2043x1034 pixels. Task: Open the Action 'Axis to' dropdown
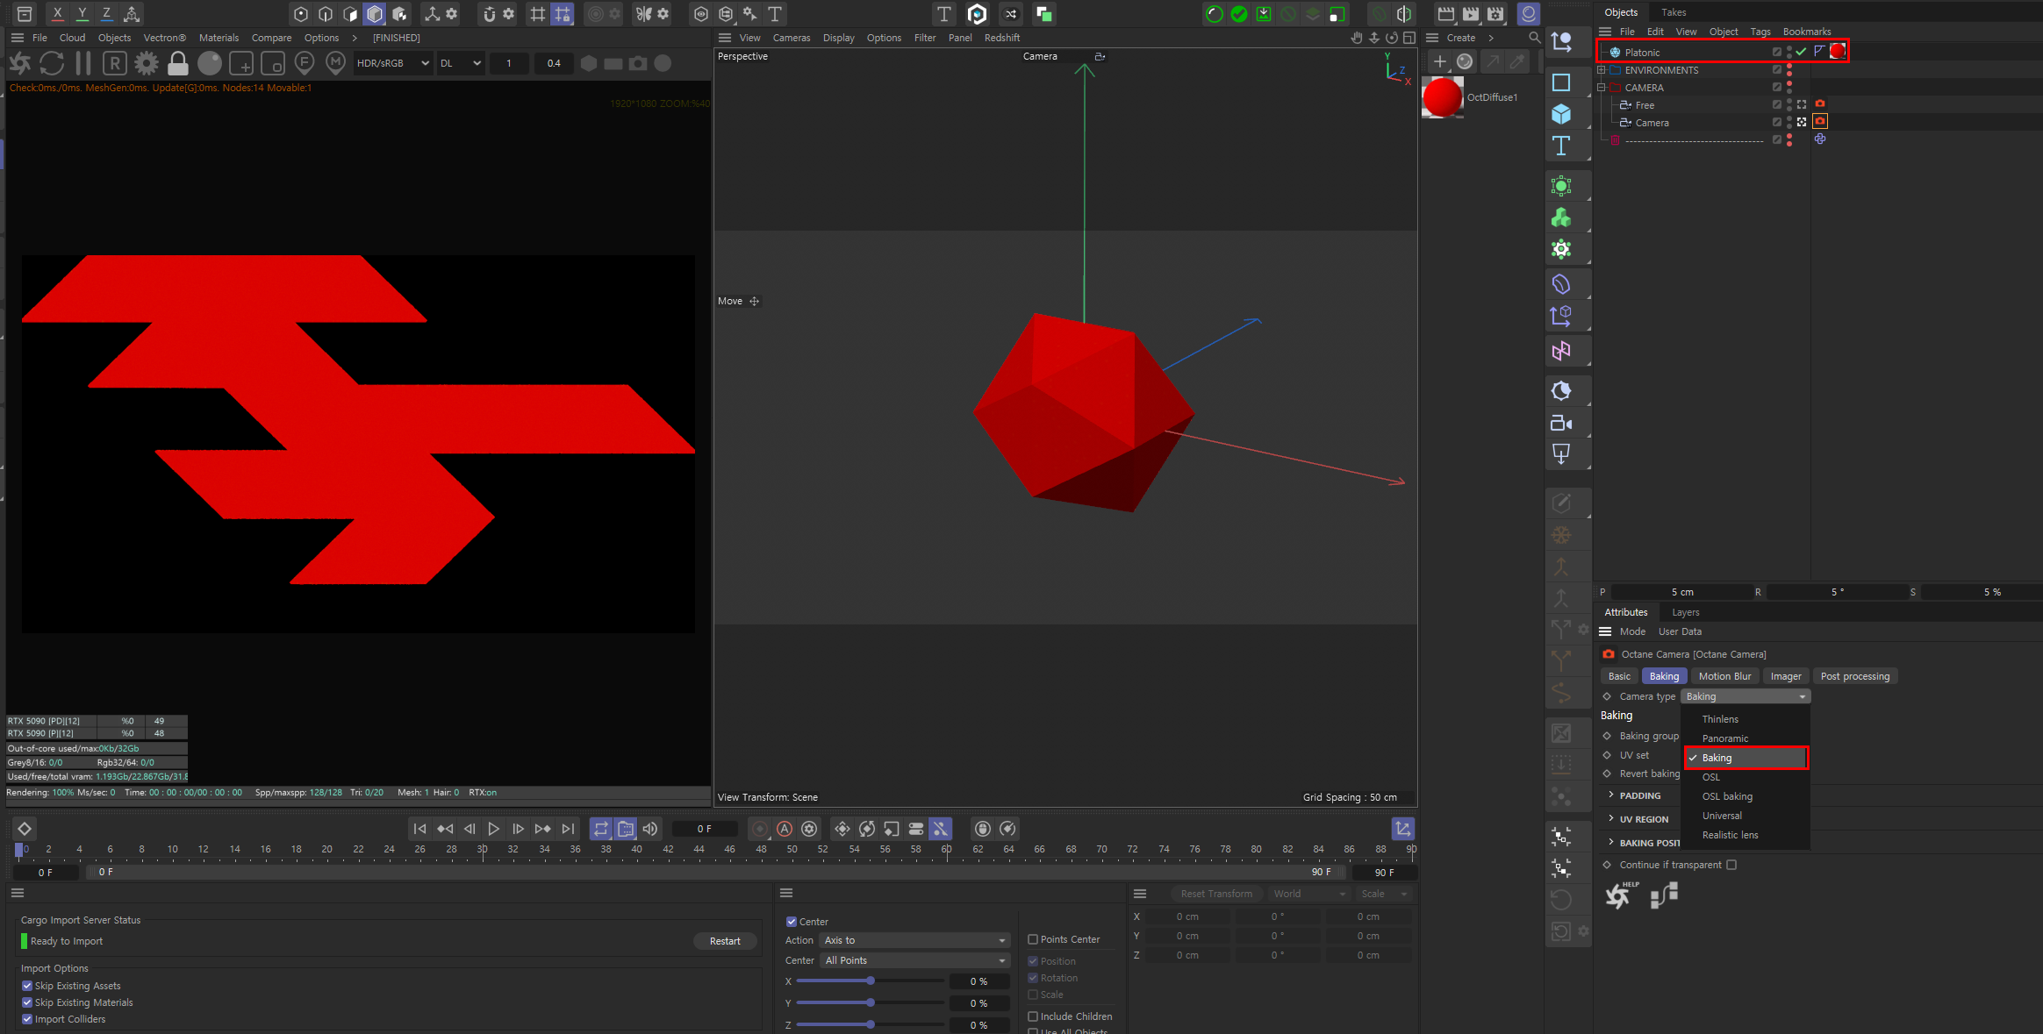pyautogui.click(x=915, y=940)
